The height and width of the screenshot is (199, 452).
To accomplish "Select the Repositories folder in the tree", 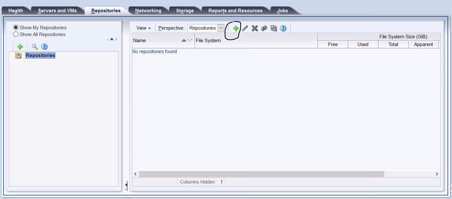I will click(x=40, y=55).
